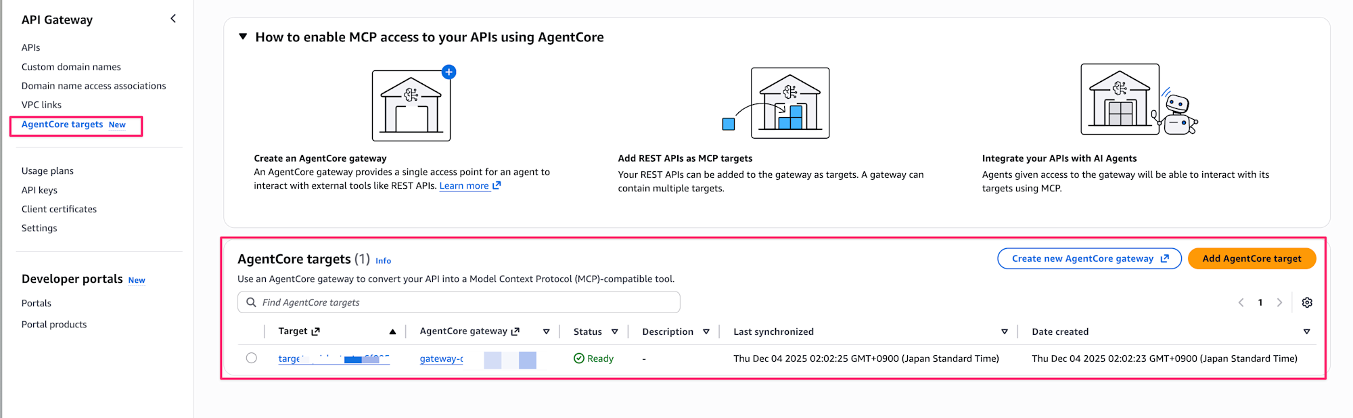The image size is (1353, 418).
Task: Open AgentCore gateway column sort dropdown
Action: (546, 331)
